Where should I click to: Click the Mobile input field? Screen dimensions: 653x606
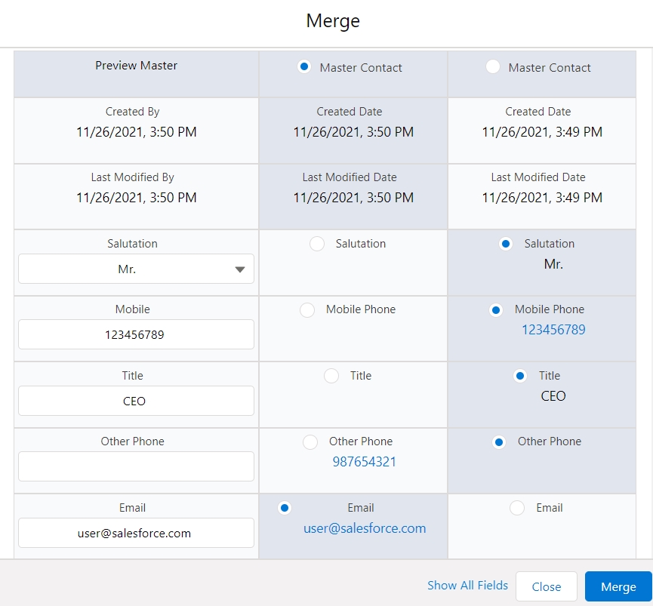pyautogui.click(x=136, y=334)
